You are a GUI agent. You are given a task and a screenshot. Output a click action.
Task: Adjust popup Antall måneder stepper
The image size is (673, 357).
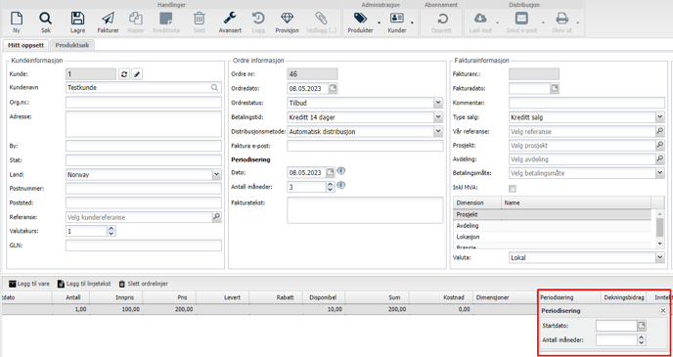coord(642,340)
